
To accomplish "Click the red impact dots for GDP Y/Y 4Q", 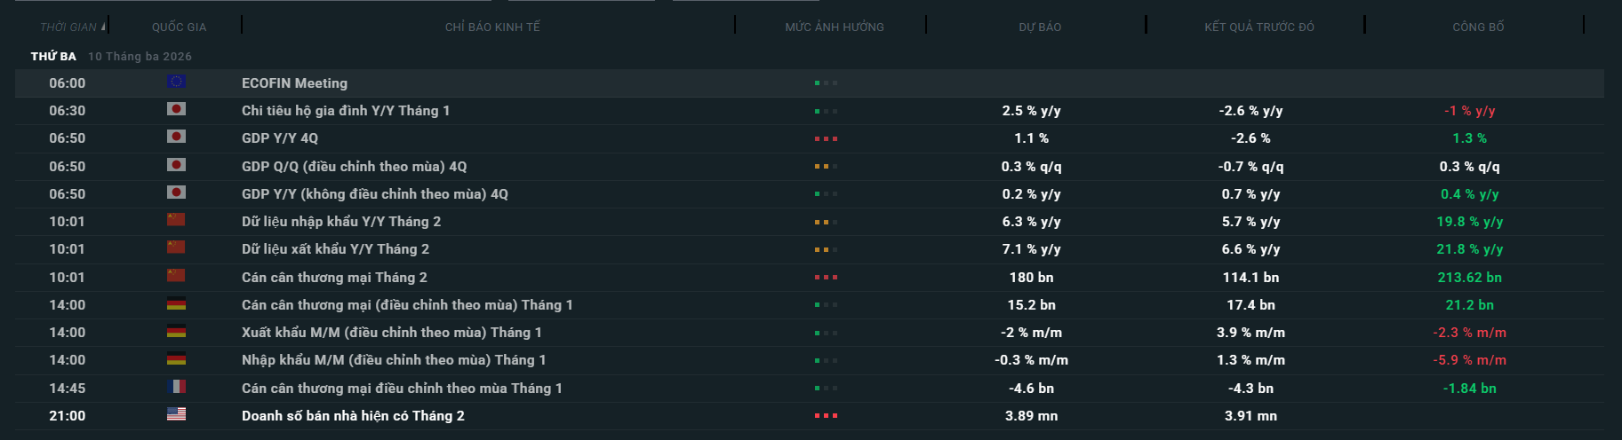I will tap(826, 139).
